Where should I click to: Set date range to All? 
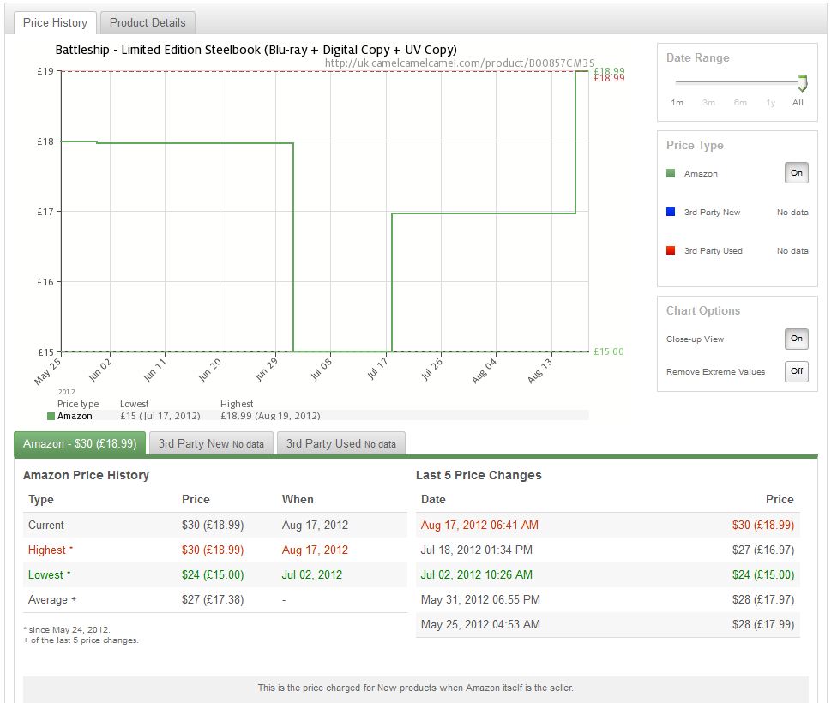(798, 103)
